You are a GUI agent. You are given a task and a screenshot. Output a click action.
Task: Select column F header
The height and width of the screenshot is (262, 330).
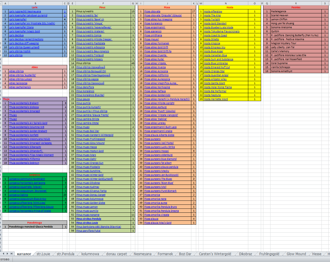point(103,3)
